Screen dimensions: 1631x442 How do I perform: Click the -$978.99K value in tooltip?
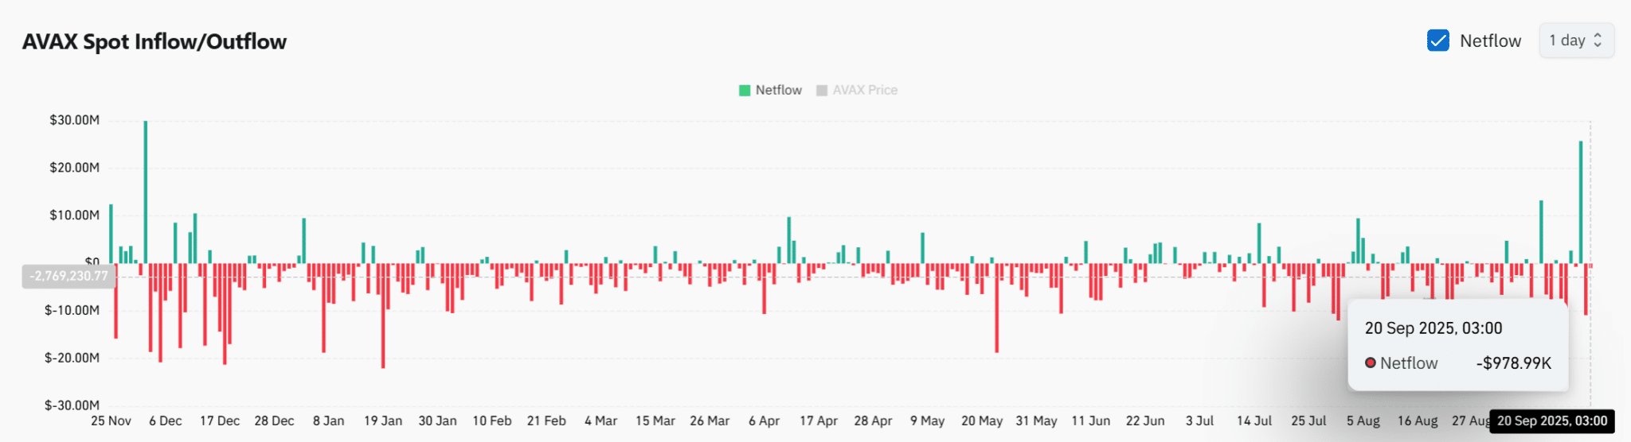click(1513, 363)
